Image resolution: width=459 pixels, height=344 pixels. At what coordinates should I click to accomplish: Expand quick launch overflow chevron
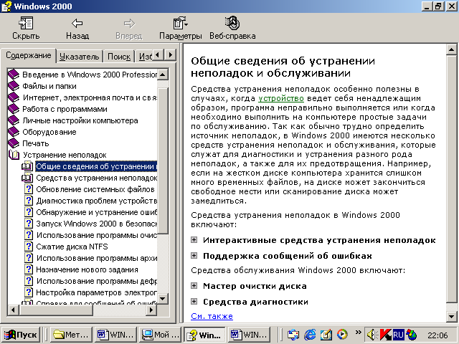click(x=359, y=332)
